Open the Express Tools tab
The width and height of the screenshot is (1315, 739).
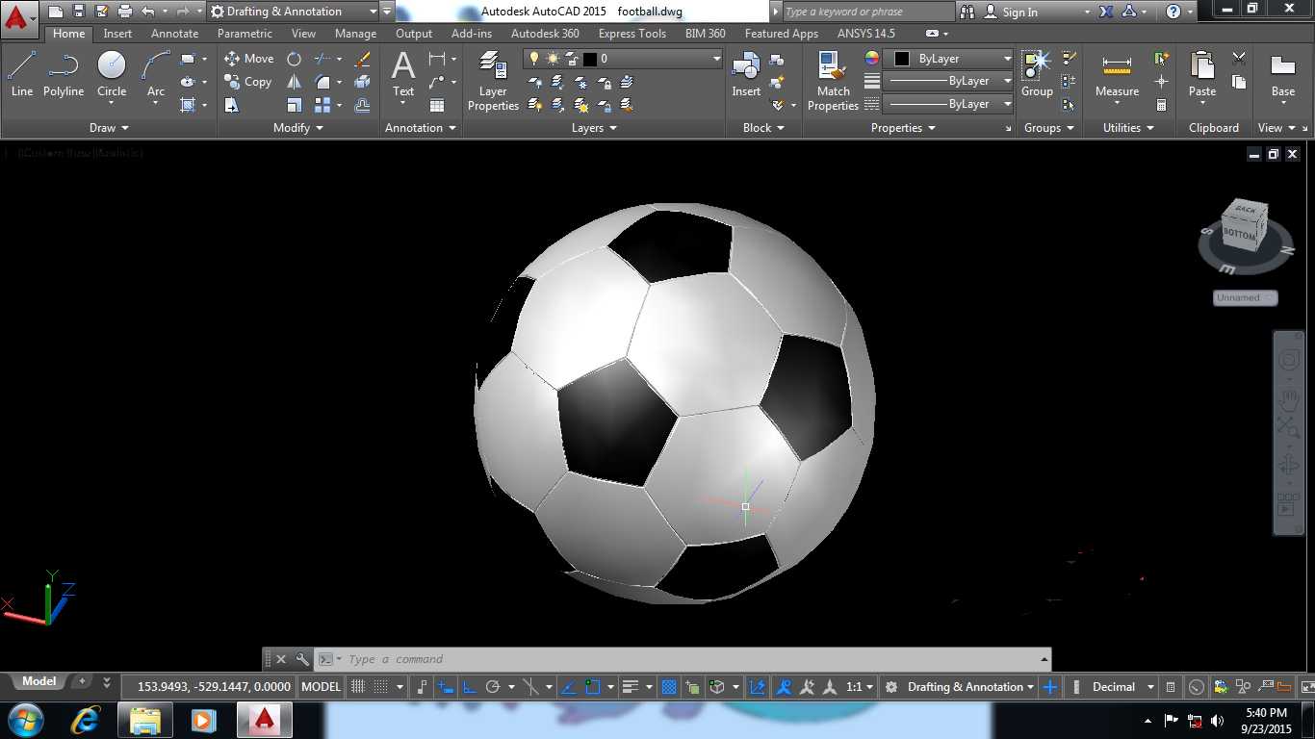[632, 34]
